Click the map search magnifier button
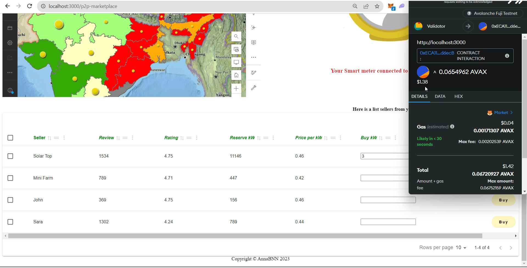Screen dimensions: 527x268 click(x=236, y=36)
